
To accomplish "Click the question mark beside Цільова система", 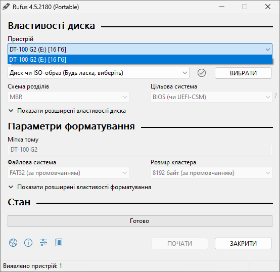I will pos(276,96).
